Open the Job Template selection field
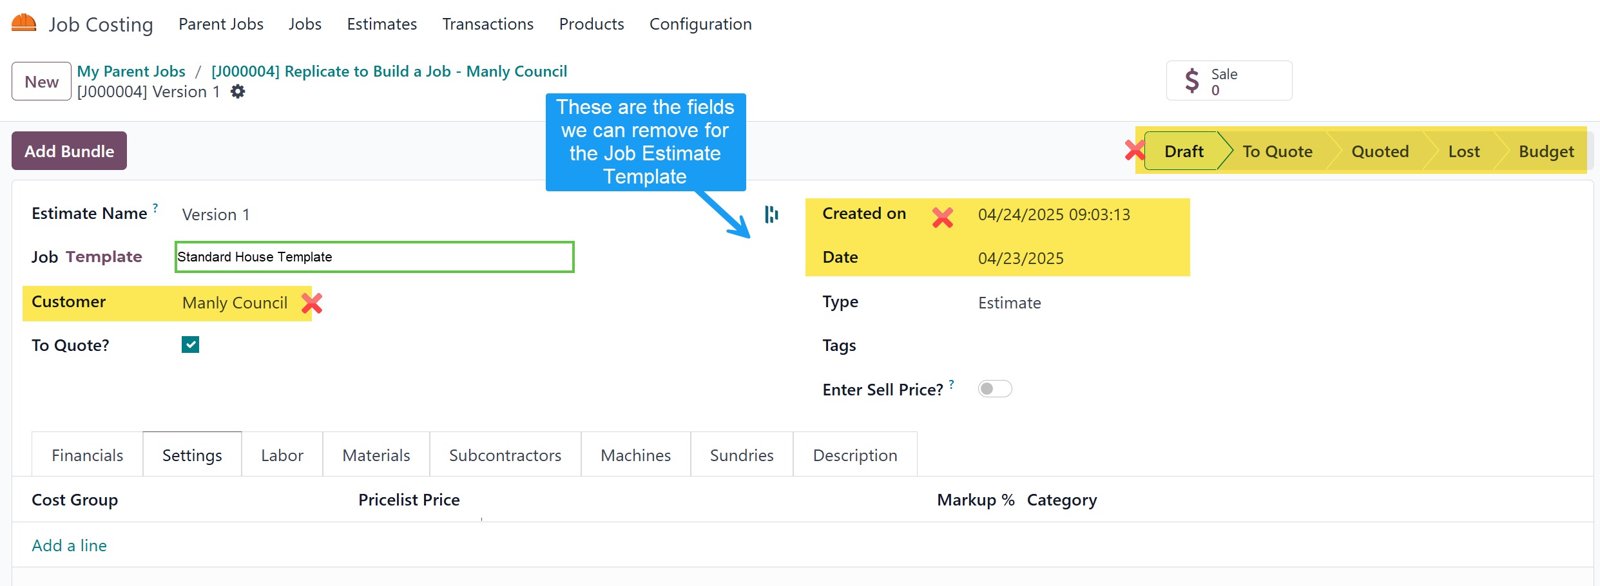 point(374,257)
